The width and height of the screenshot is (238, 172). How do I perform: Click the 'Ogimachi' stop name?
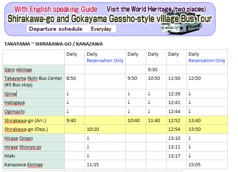click(14, 112)
